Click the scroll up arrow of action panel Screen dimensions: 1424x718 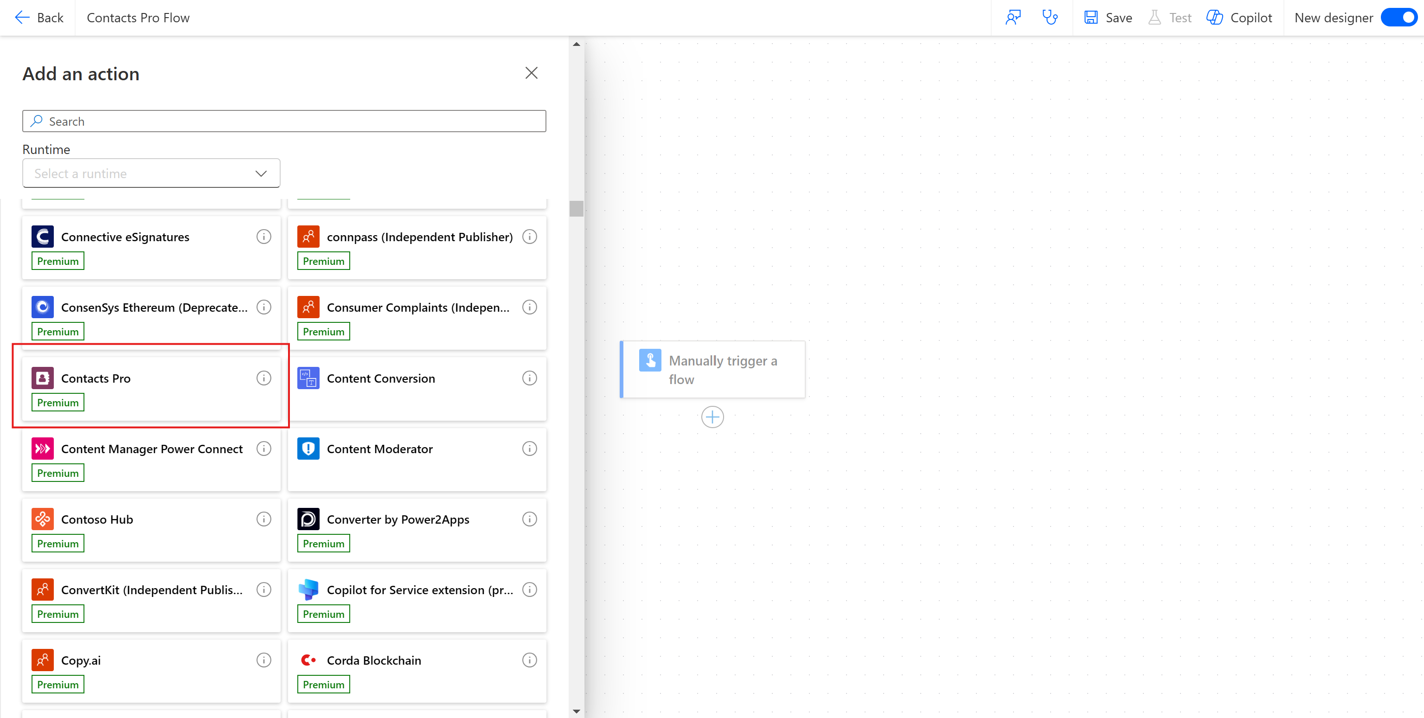[x=577, y=44]
